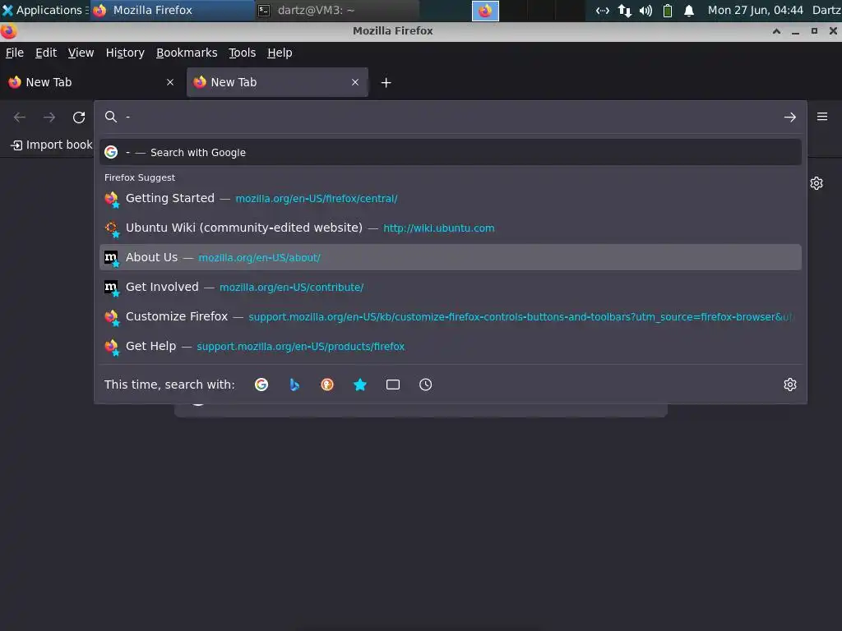Reload the current page
The width and height of the screenshot is (842, 631).
coord(79,117)
